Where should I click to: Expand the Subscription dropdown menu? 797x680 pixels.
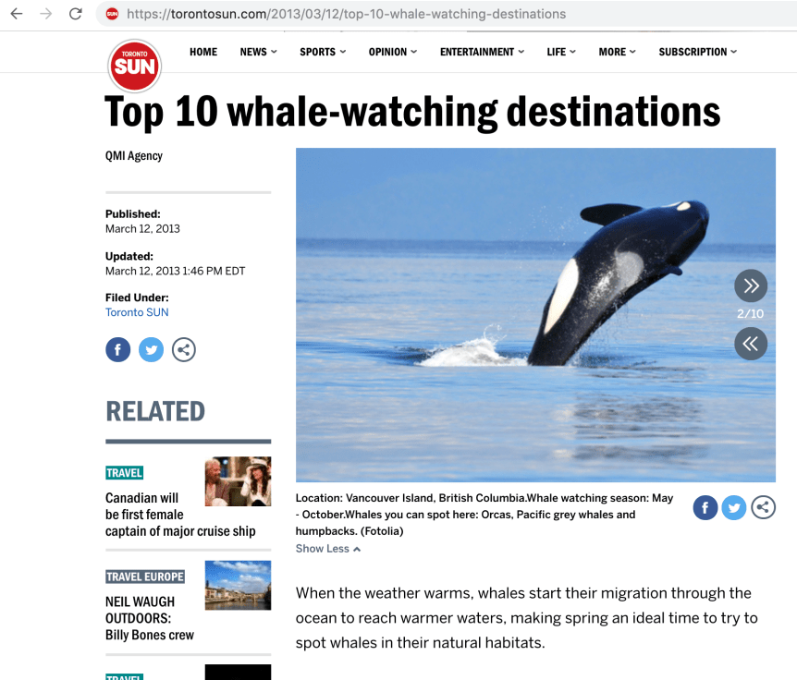tap(697, 52)
